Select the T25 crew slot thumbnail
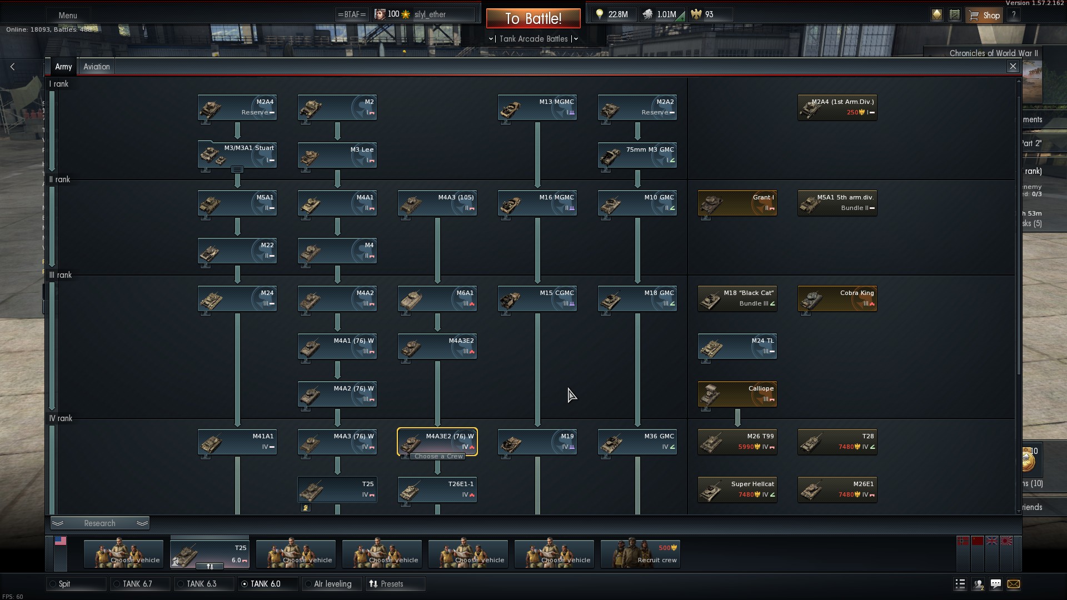 click(x=210, y=554)
